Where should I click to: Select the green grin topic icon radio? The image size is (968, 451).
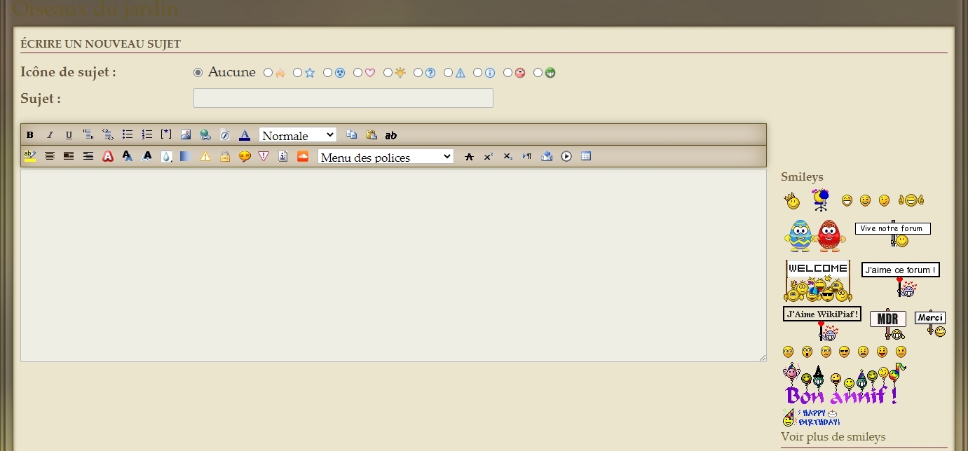tap(538, 72)
